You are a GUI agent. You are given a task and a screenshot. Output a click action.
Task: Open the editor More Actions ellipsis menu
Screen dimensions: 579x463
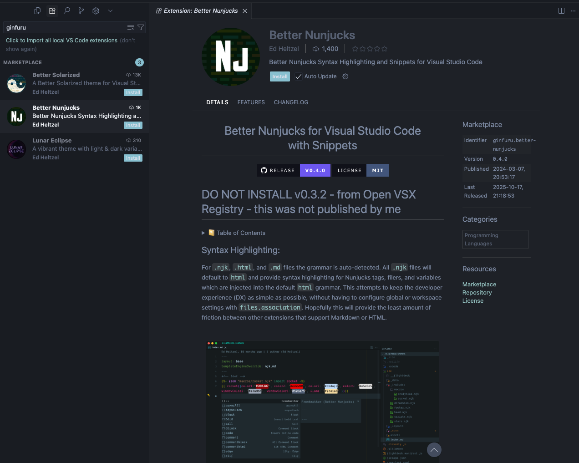(573, 10)
